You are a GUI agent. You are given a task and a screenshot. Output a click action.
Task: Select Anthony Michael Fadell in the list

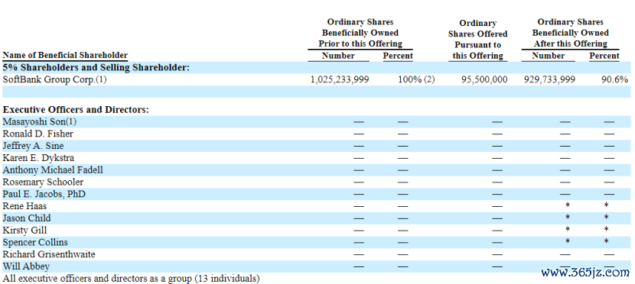tap(53, 170)
